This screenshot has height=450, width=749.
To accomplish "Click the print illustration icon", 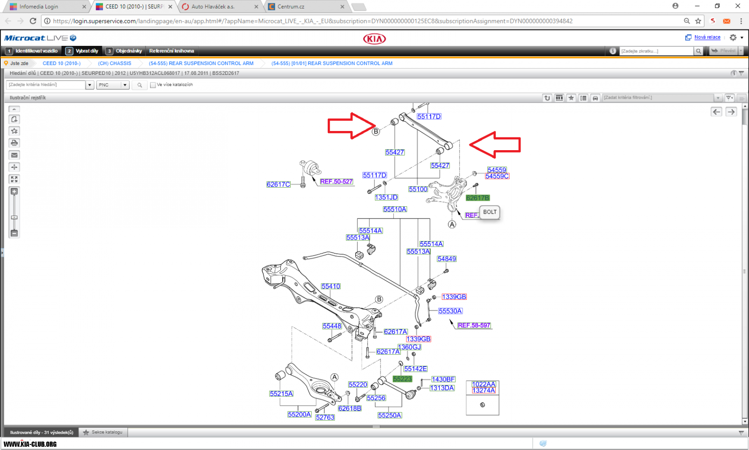I will coord(15,143).
